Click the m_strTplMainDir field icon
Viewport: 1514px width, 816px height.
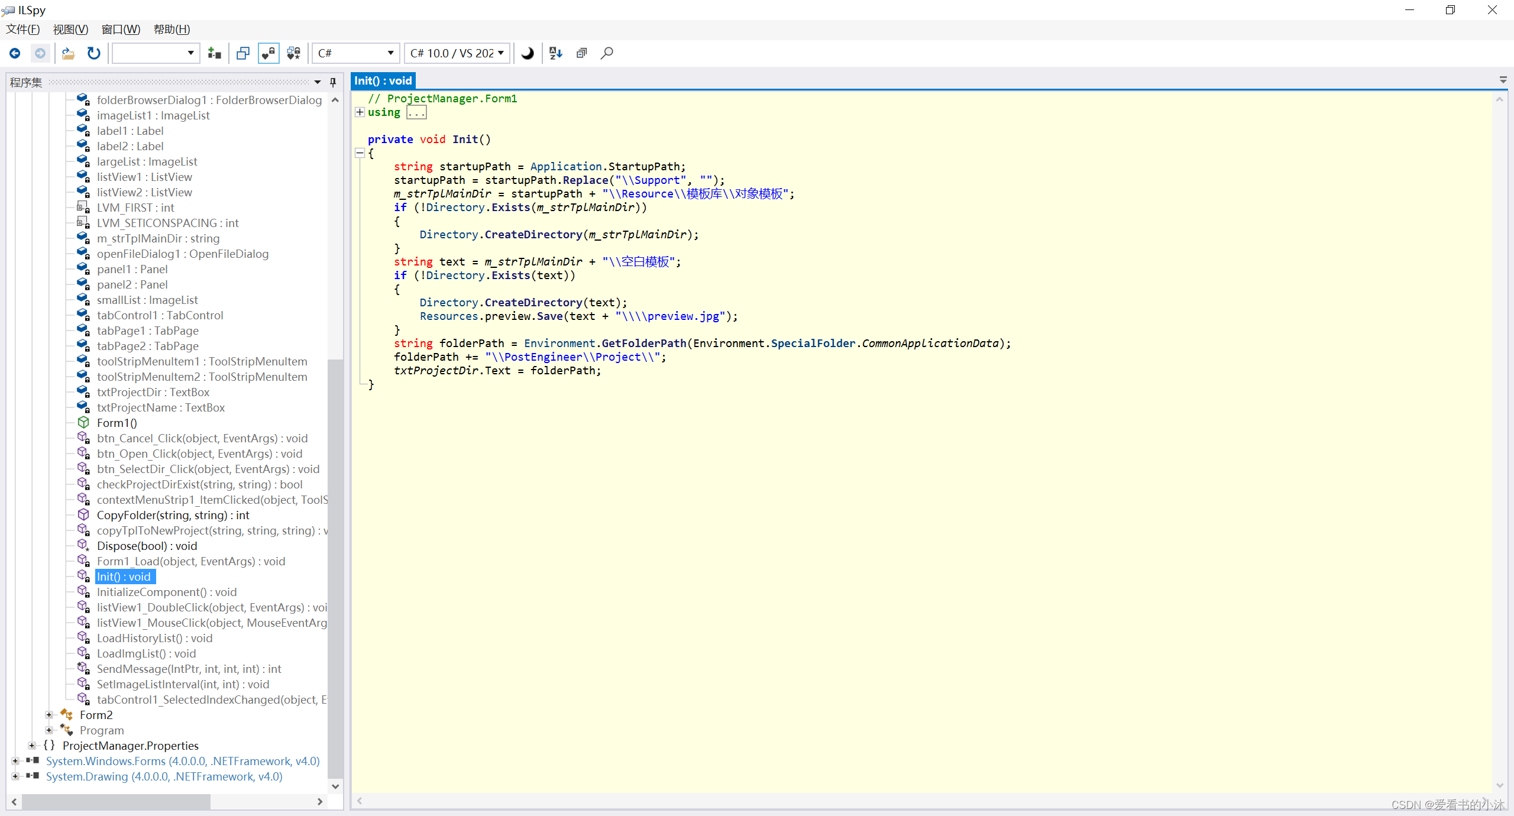pos(83,238)
